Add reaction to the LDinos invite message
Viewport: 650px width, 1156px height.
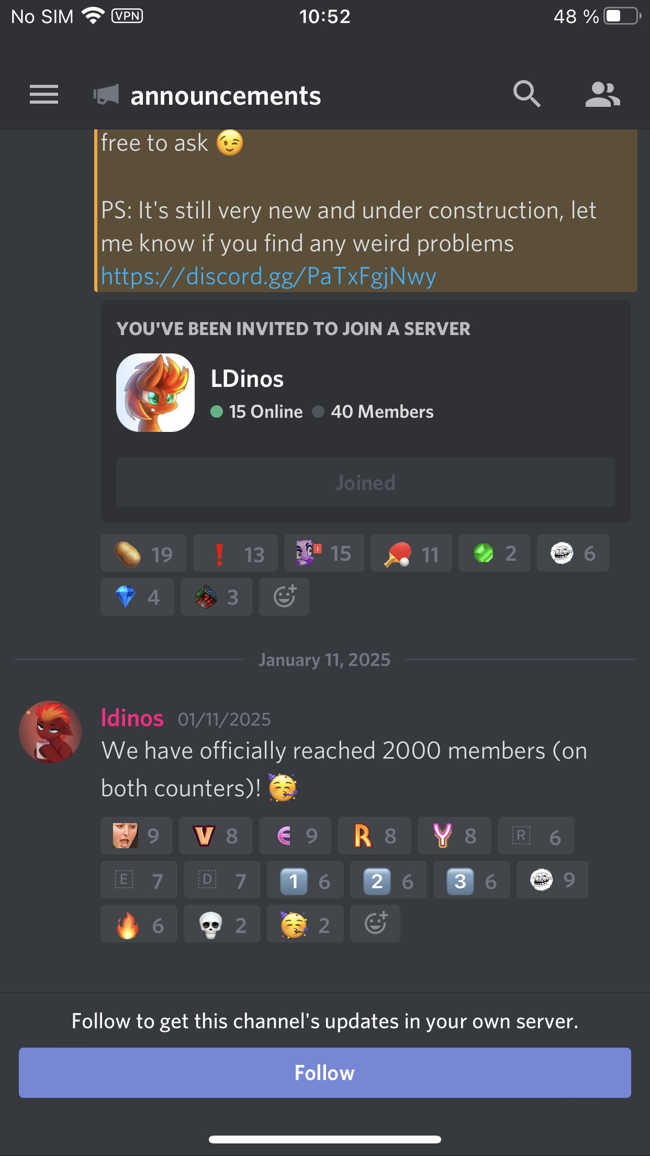coord(284,597)
